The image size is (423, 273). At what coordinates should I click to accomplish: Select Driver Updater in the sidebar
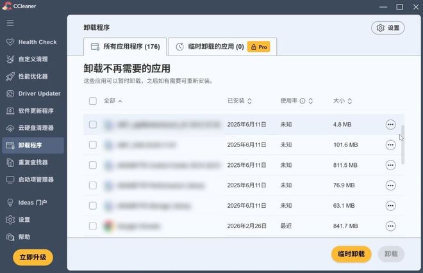(x=32, y=94)
